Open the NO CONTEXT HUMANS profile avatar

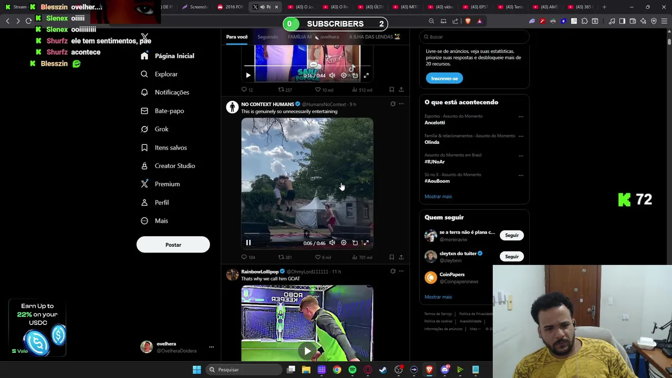[232, 107]
